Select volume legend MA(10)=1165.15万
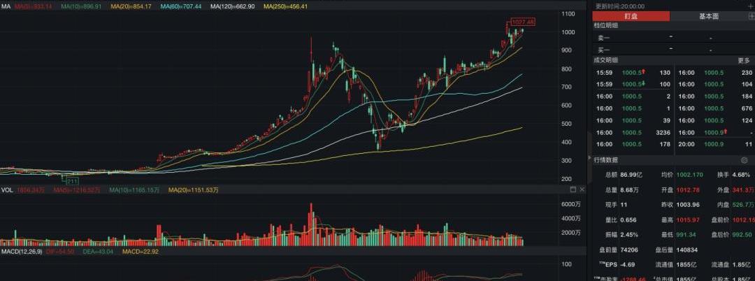The height and width of the screenshot is (281, 755). click(x=134, y=191)
